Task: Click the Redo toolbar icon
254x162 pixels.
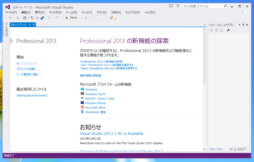Action: pyautogui.click(x=57, y=18)
